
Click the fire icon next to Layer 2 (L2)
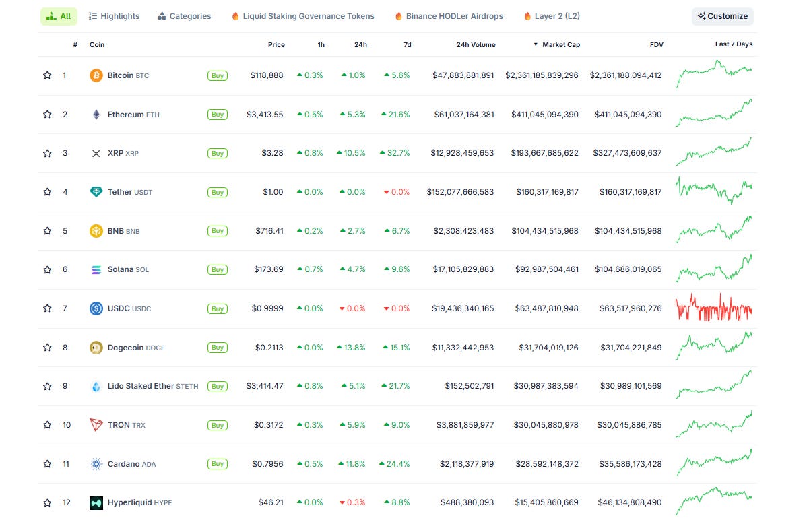pos(527,16)
